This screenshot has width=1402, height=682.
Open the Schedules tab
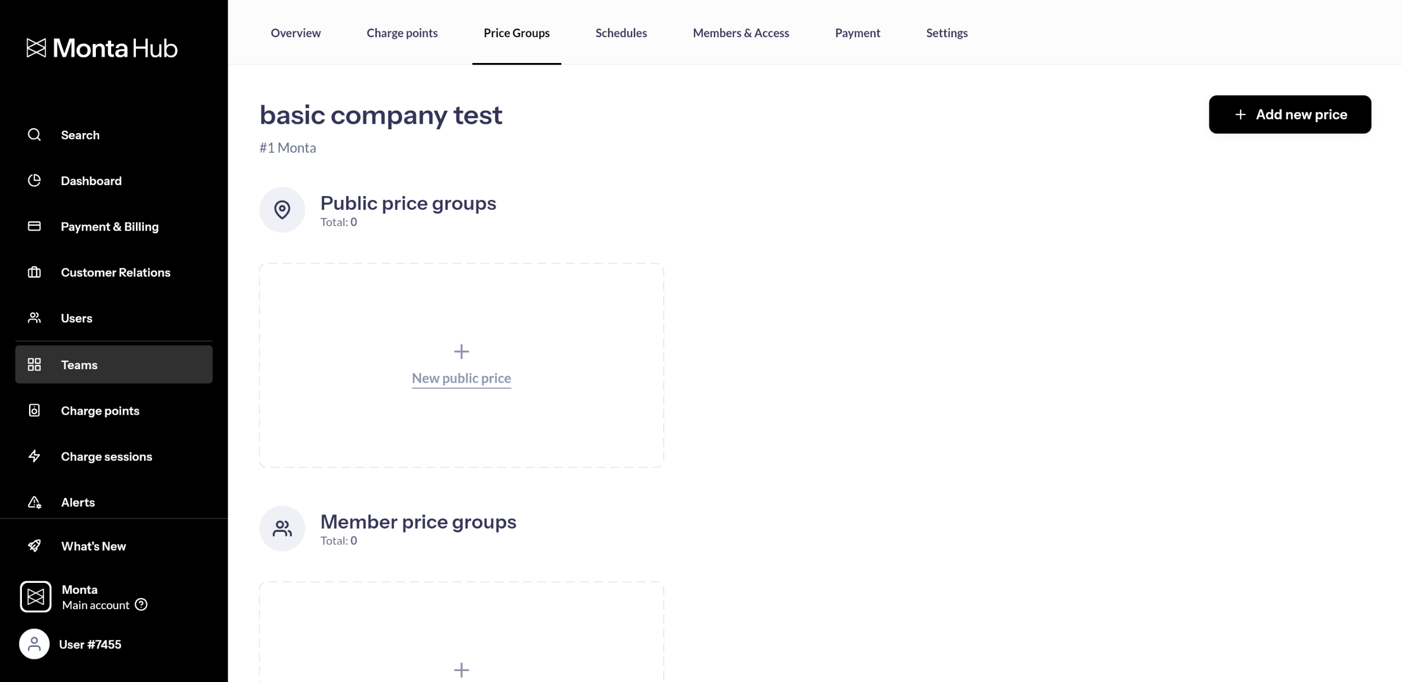(621, 33)
